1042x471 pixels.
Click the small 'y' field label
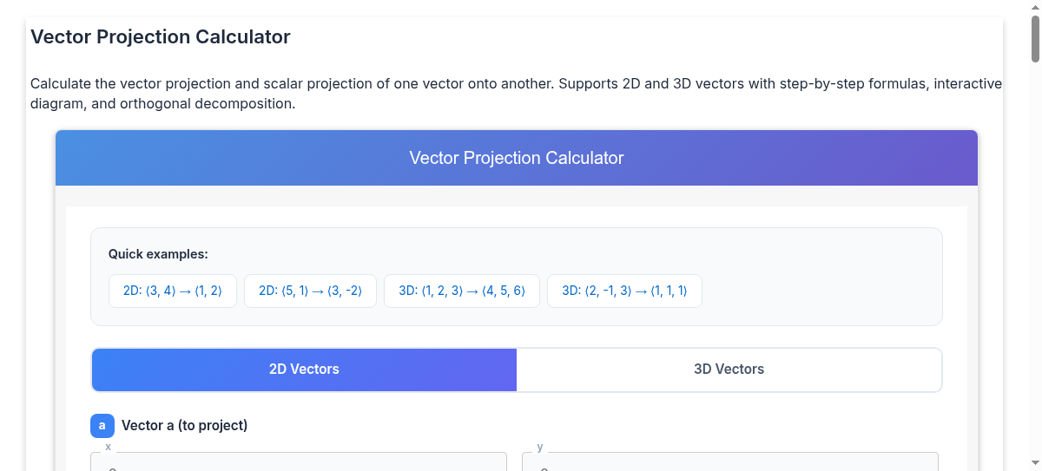[540, 448]
